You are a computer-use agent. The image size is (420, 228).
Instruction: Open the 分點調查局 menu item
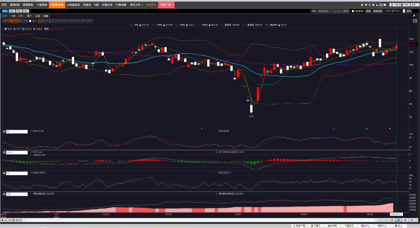73,5
